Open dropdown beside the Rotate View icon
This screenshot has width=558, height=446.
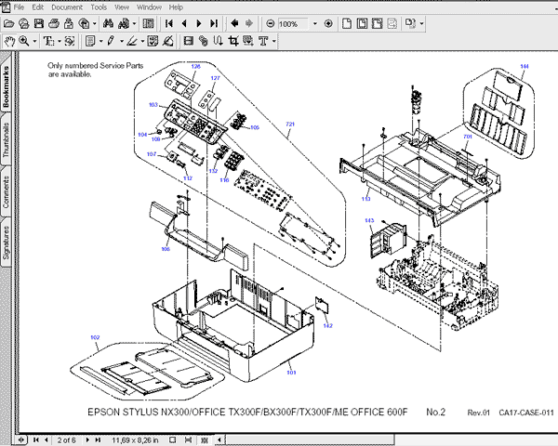click(x=421, y=24)
